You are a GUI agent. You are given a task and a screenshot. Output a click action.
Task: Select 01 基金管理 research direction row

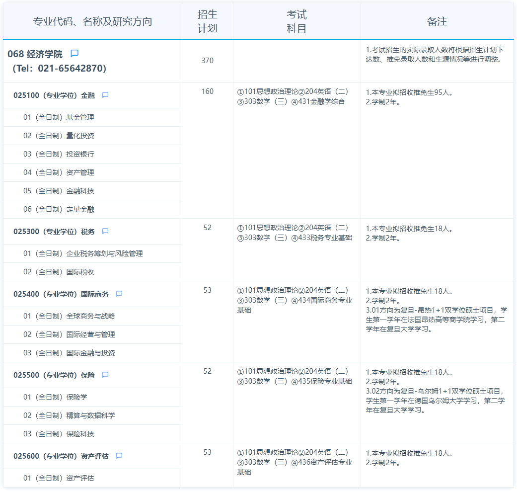click(x=59, y=117)
